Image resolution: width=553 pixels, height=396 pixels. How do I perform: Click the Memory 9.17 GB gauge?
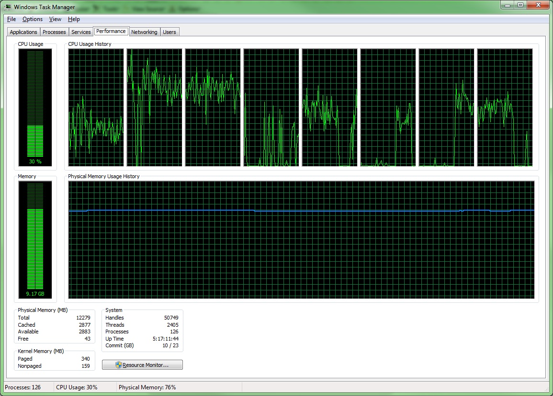[35, 240]
